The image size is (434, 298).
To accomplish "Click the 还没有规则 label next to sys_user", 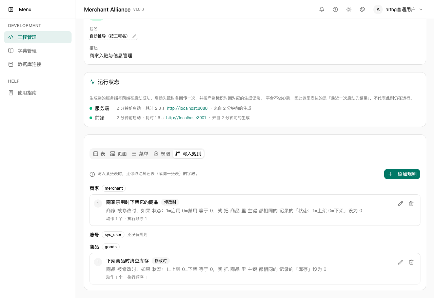I will (137, 235).
